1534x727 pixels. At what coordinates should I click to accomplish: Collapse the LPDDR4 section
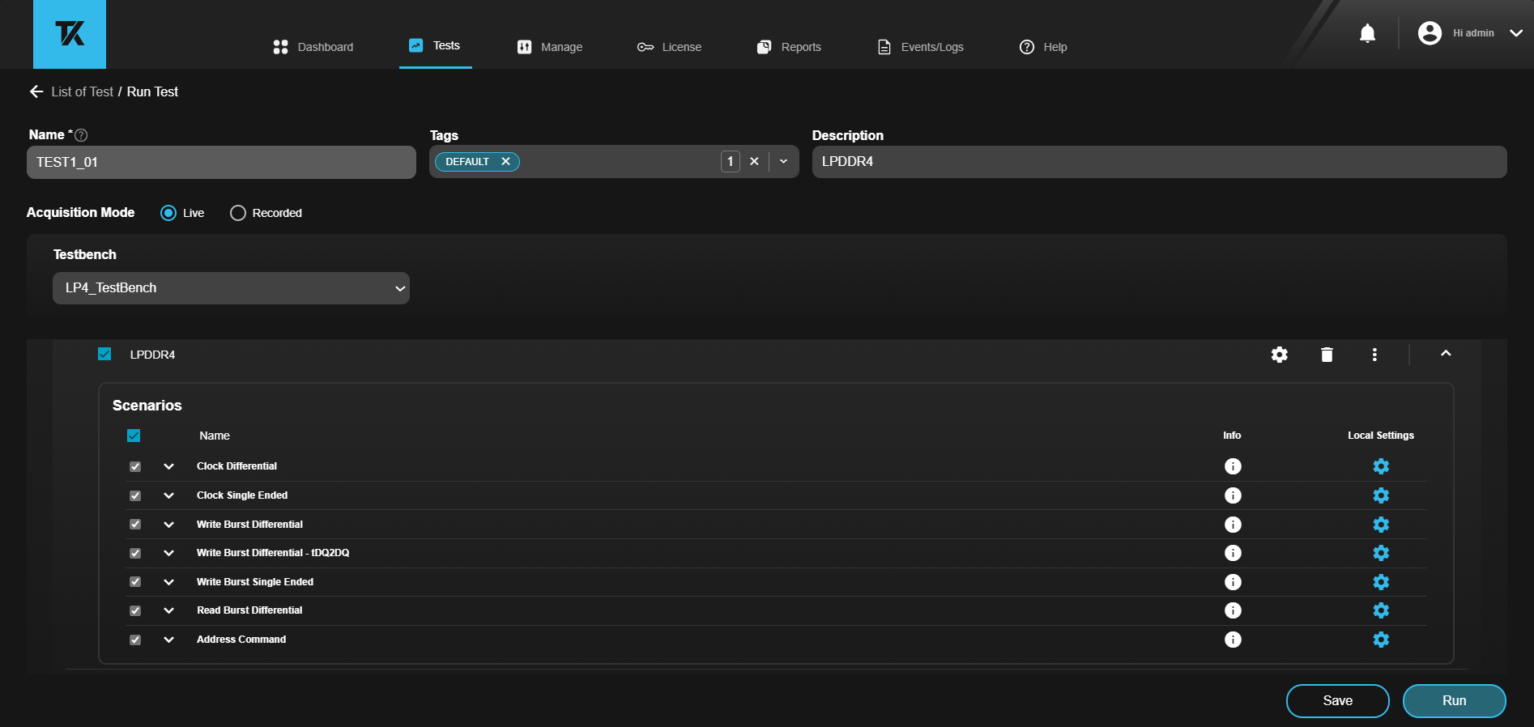(x=1446, y=354)
